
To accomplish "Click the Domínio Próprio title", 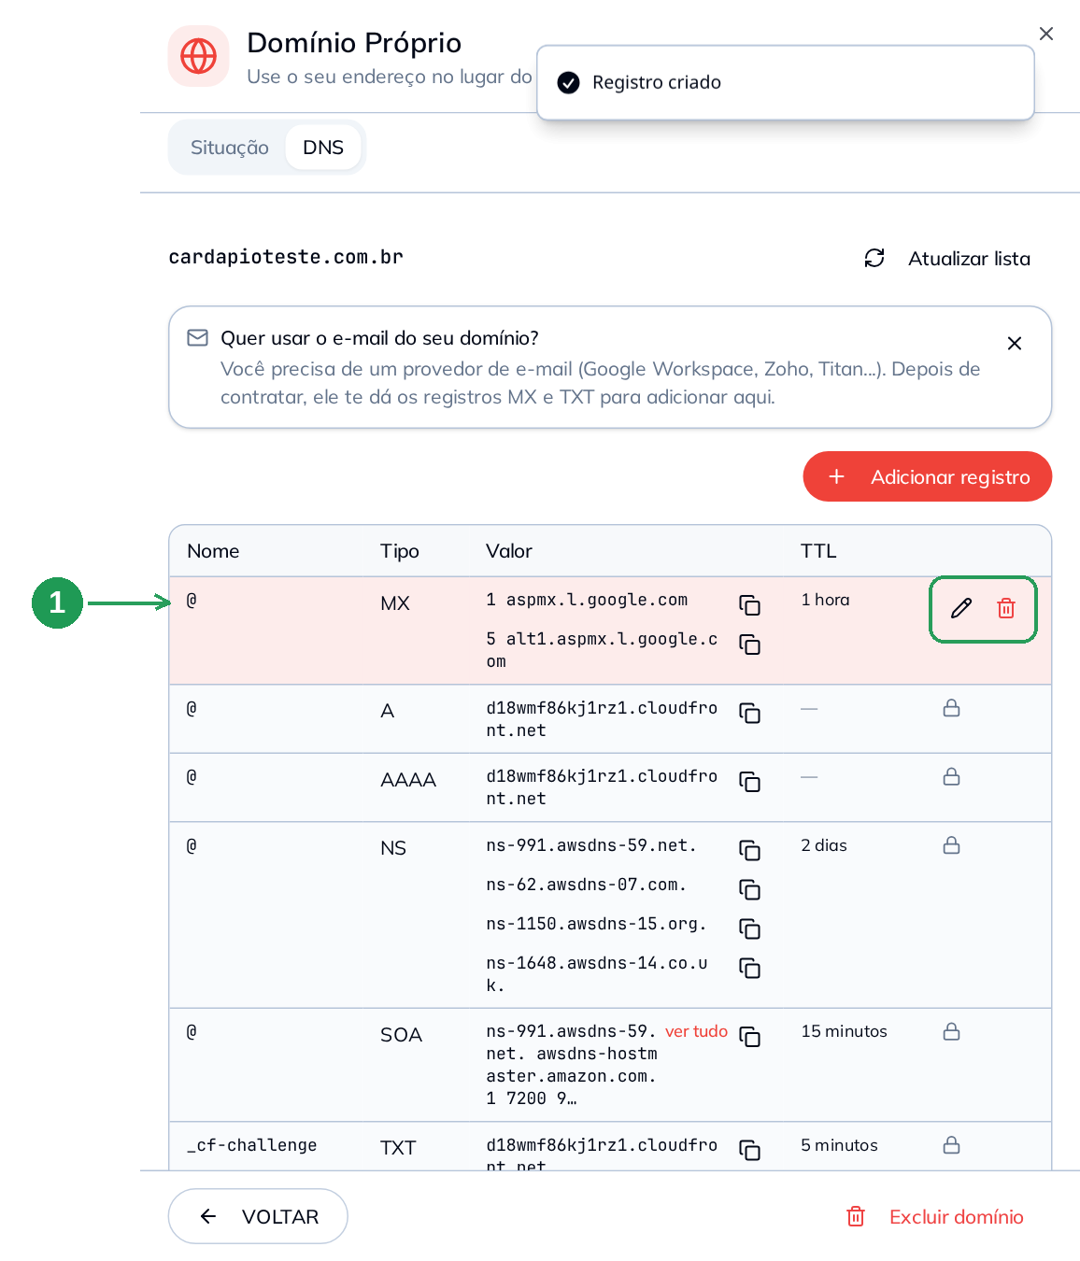I will [x=354, y=43].
